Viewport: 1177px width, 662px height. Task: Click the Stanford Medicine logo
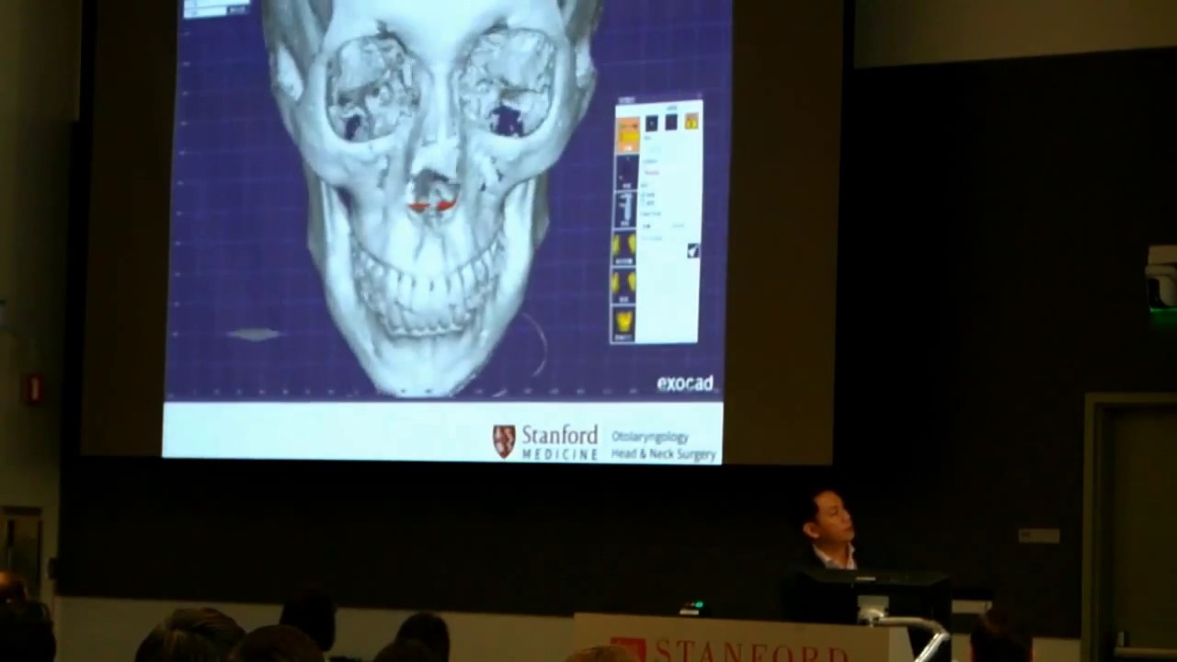pos(545,441)
